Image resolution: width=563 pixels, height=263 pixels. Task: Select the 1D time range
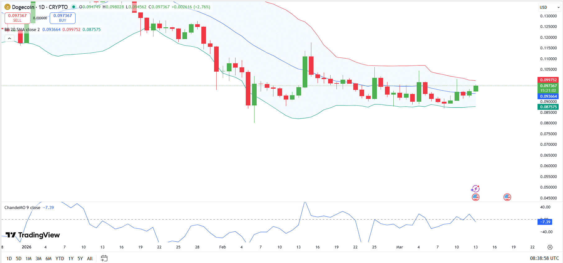point(9,258)
